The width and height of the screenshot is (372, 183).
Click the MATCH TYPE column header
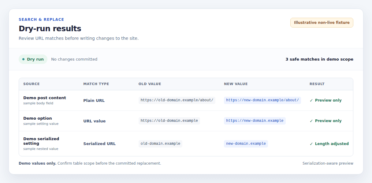[96, 84]
